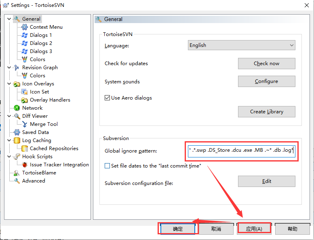Select Cached Repositories in the tree
This screenshot has height=240, width=314.
tap(54, 149)
